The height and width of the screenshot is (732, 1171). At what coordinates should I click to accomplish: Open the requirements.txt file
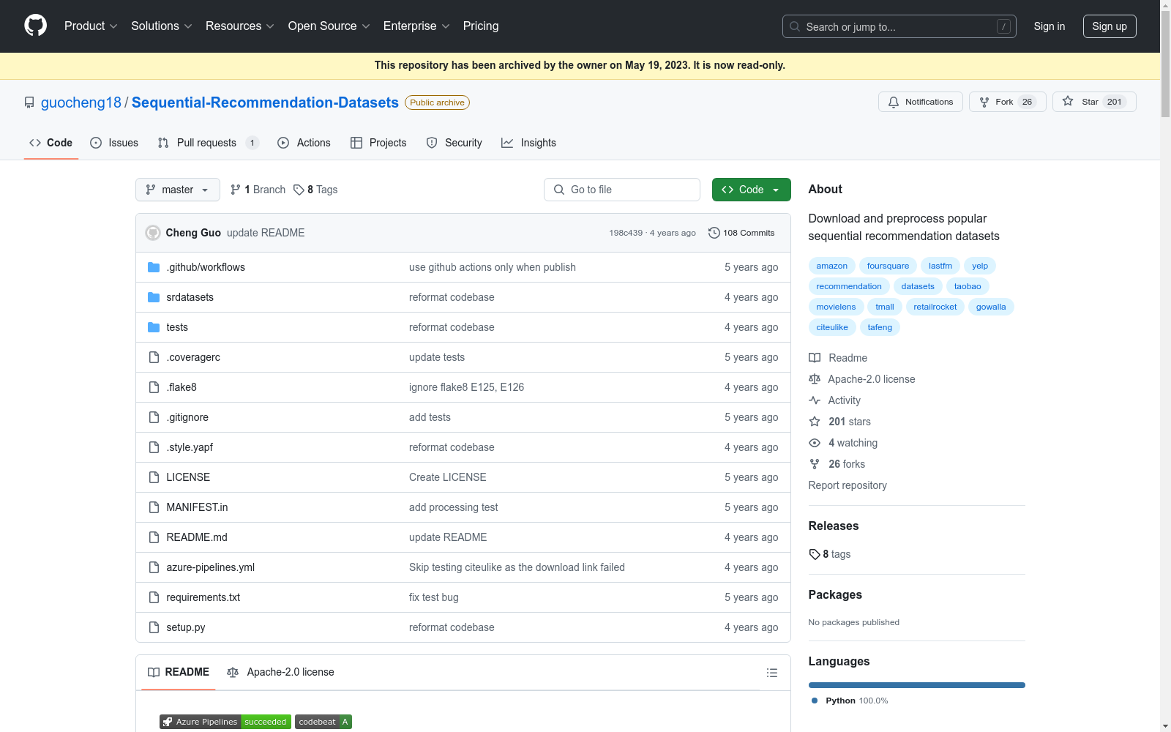pos(203,597)
